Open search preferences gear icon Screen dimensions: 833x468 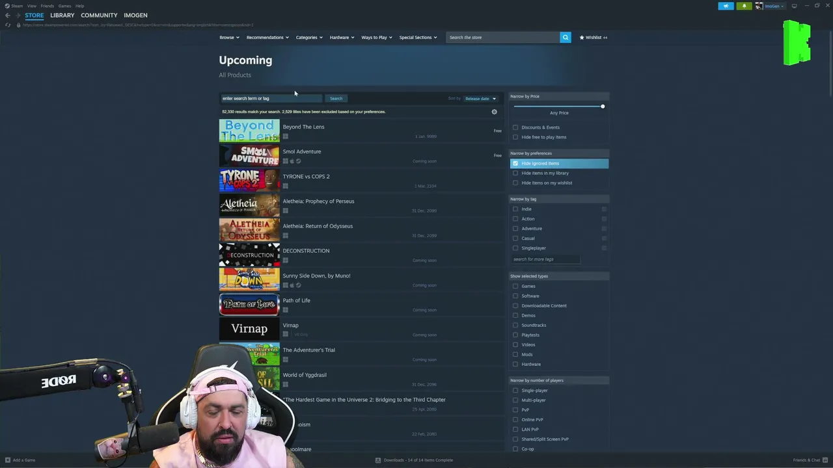494,112
